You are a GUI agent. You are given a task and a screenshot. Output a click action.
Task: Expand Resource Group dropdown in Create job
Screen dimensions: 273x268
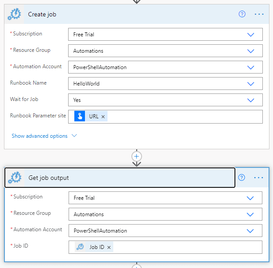[x=251, y=51]
